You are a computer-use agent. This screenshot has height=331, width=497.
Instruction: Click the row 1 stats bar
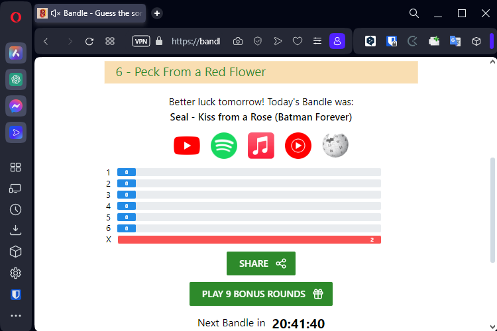(249, 172)
